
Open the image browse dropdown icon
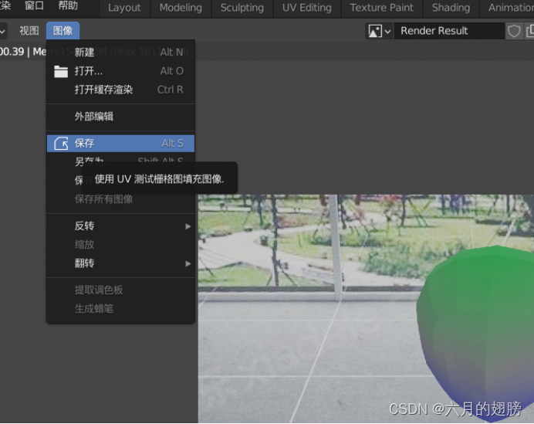click(380, 31)
